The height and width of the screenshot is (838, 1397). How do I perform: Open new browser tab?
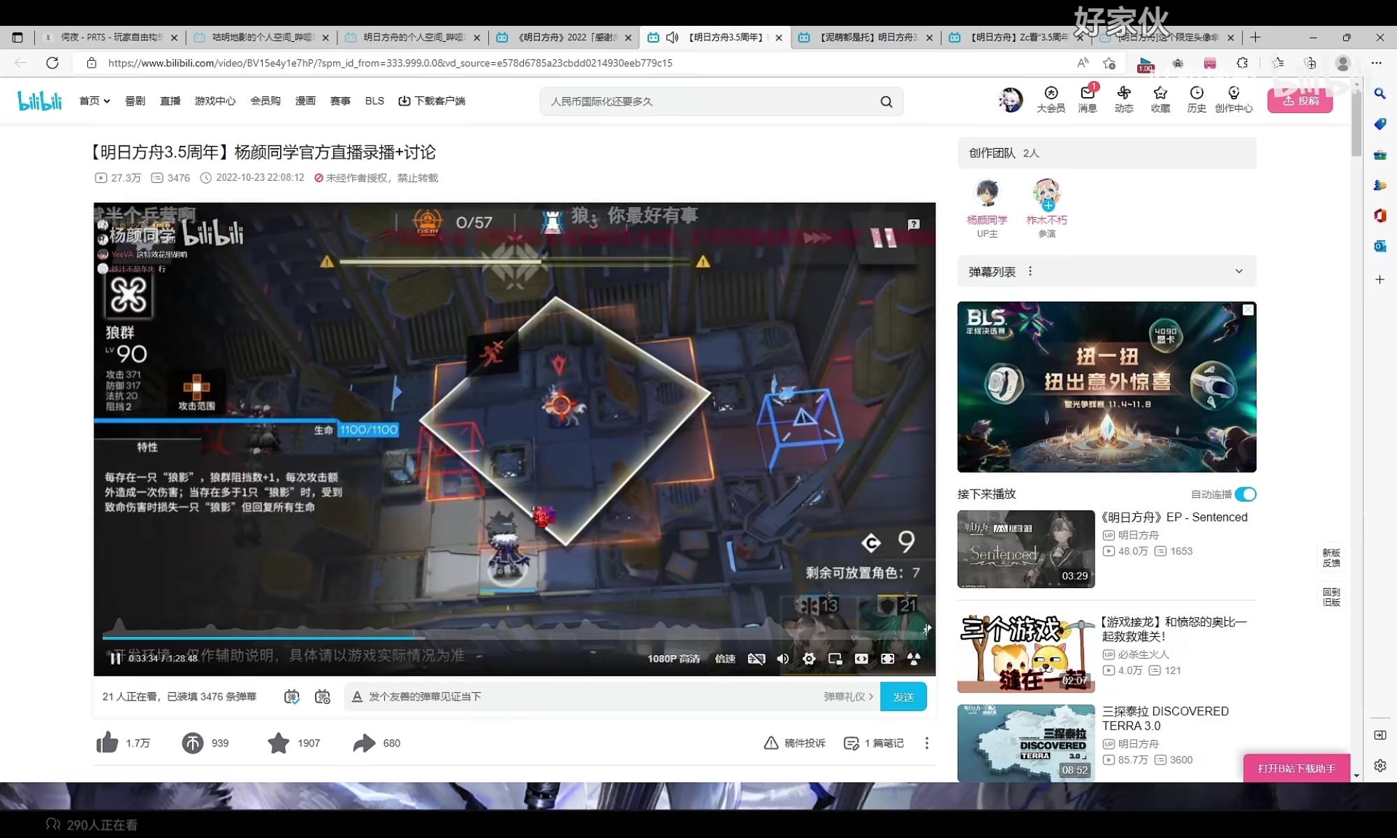pos(1255,37)
